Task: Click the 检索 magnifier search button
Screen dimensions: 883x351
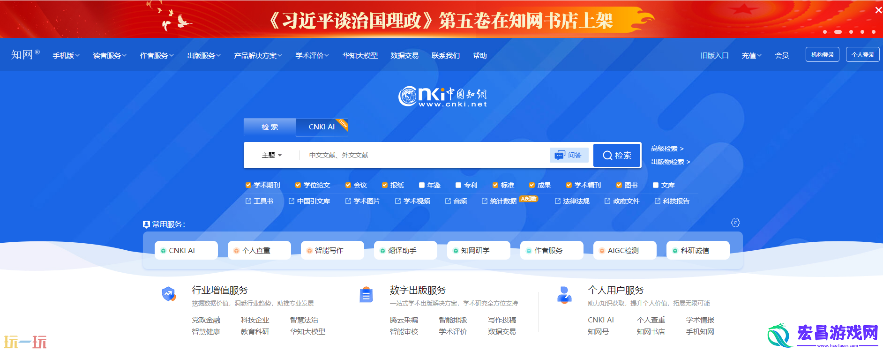Action: tap(617, 155)
